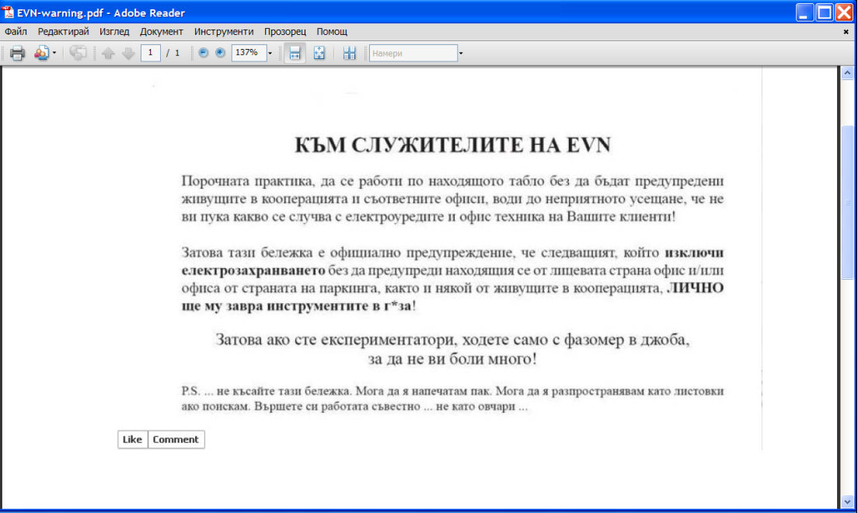Toggle scrolling fit-width page mode

coord(295,53)
